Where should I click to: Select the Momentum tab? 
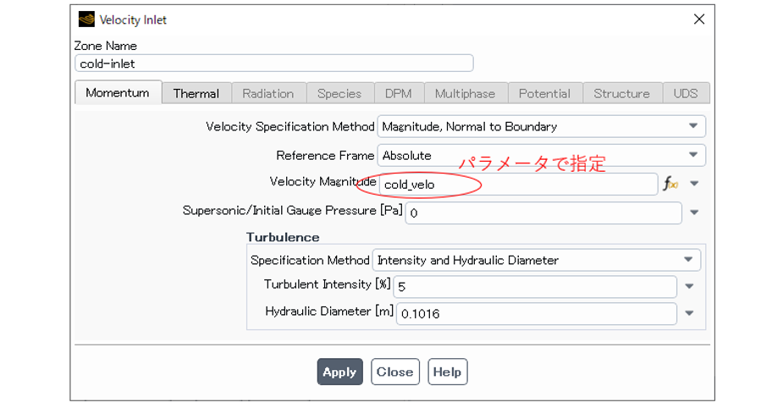pyautogui.click(x=118, y=93)
